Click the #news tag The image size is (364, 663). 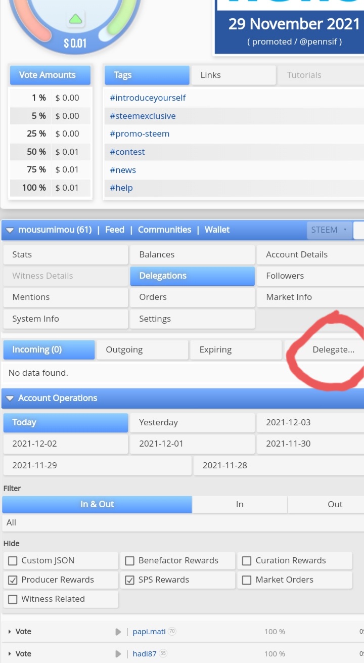[123, 170]
